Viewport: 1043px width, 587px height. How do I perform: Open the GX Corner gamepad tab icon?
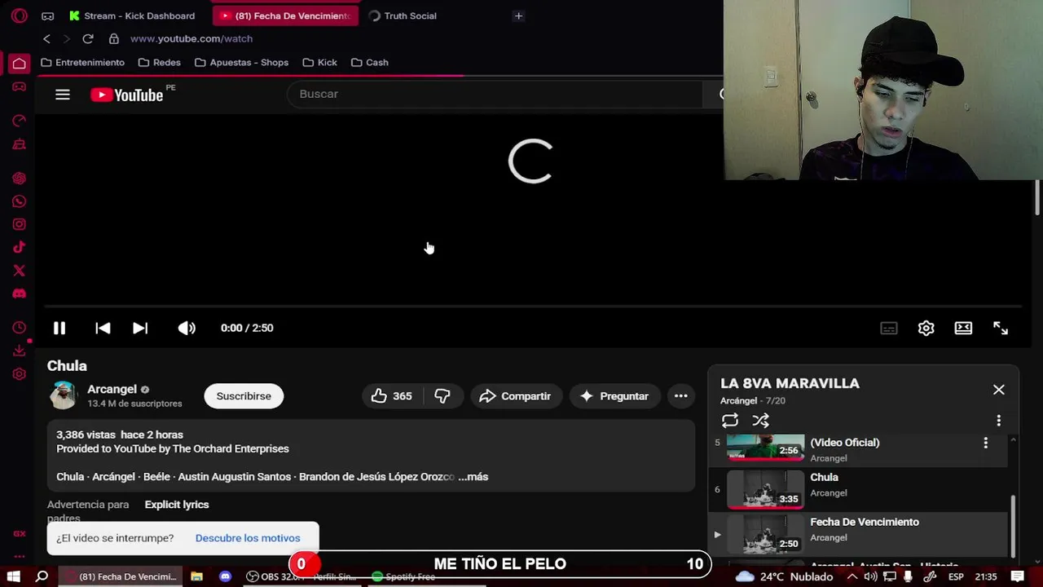(48, 15)
